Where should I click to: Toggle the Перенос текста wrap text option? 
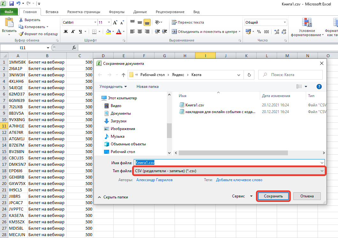point(188,22)
